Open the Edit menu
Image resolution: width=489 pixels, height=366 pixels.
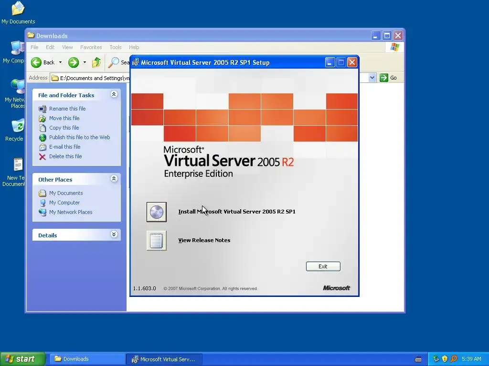[50, 47]
